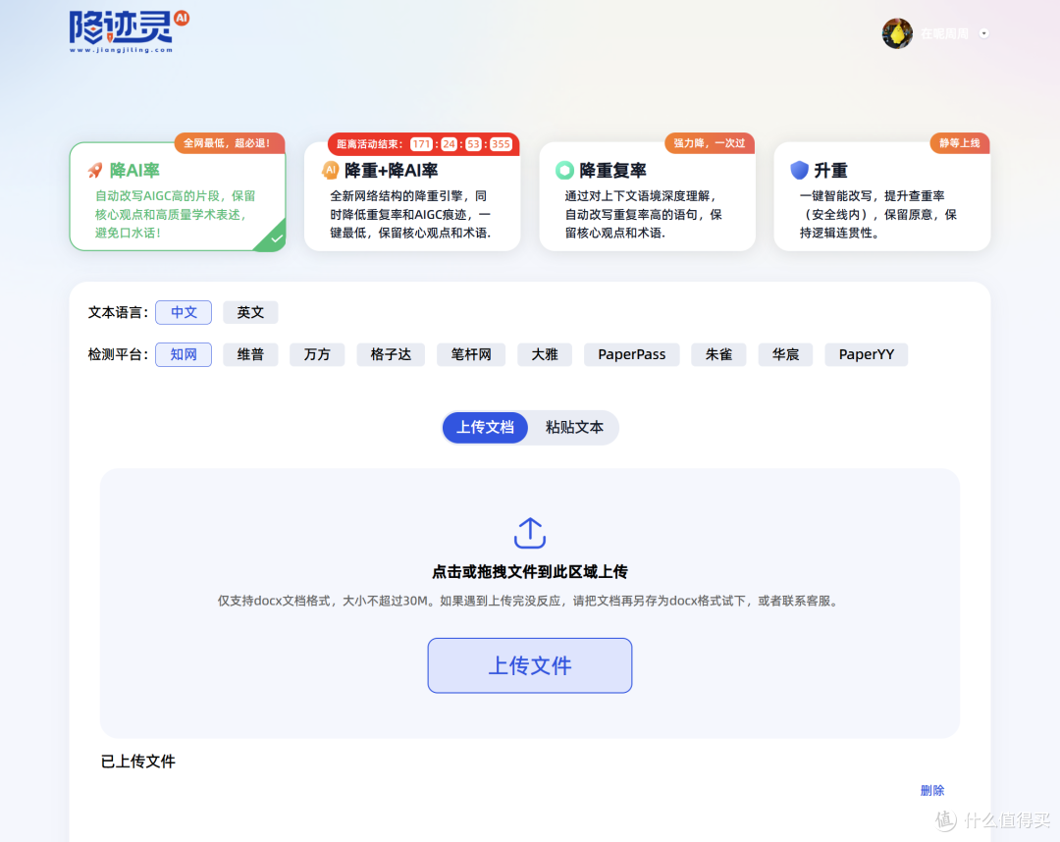Viewport: 1060px width, 842px height.
Task: Click the rocket icon on 降AI率 card
Action: (95, 171)
